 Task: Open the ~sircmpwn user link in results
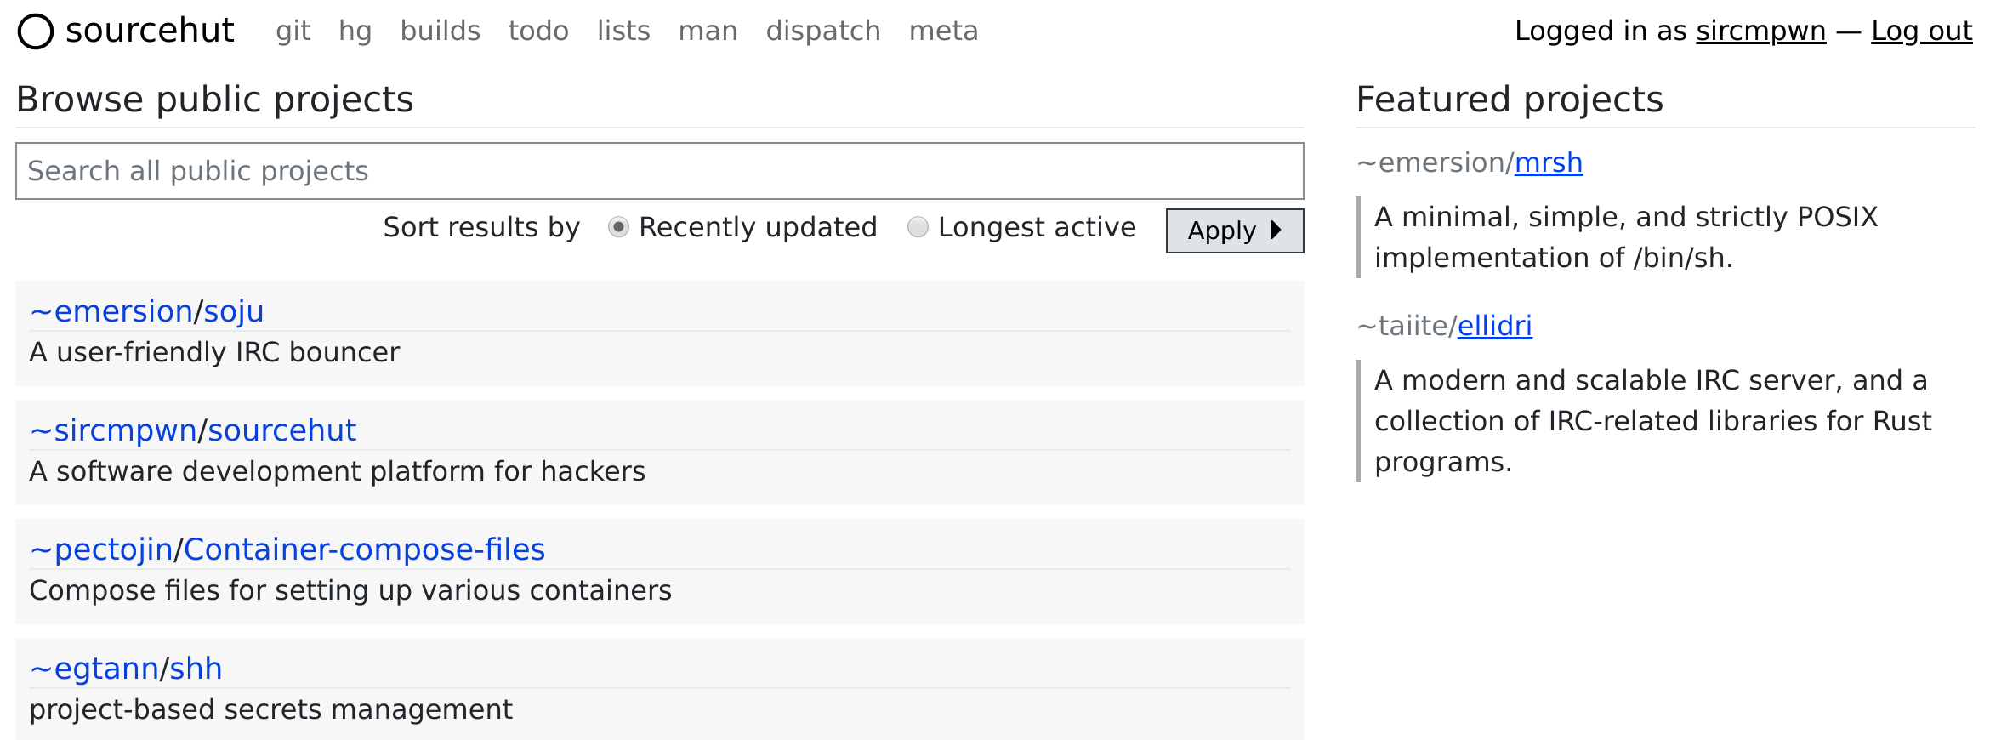[113, 430]
